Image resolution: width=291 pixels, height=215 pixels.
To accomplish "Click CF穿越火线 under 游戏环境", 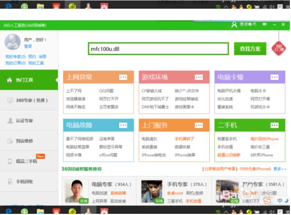I will coord(151,91).
